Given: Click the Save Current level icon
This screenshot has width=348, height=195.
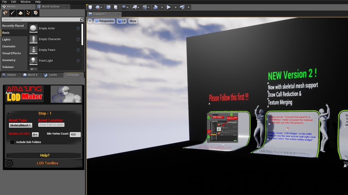Looking at the screenshot, I should tap(90, 7).
